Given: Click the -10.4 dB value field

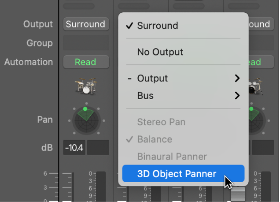Looking at the screenshot, I should pos(74,147).
